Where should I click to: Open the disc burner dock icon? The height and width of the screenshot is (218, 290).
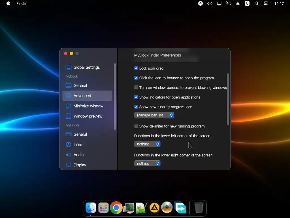click(167, 207)
